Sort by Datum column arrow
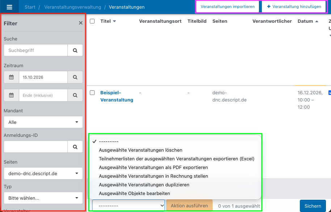The height and width of the screenshot is (212, 331). coord(317,21)
